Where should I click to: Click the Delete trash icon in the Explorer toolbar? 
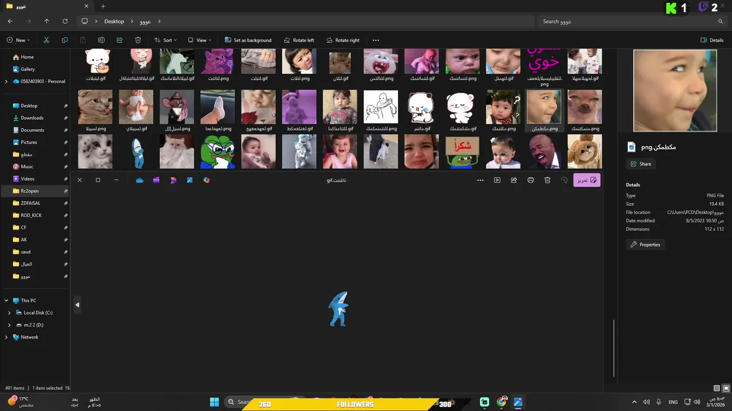(138, 40)
